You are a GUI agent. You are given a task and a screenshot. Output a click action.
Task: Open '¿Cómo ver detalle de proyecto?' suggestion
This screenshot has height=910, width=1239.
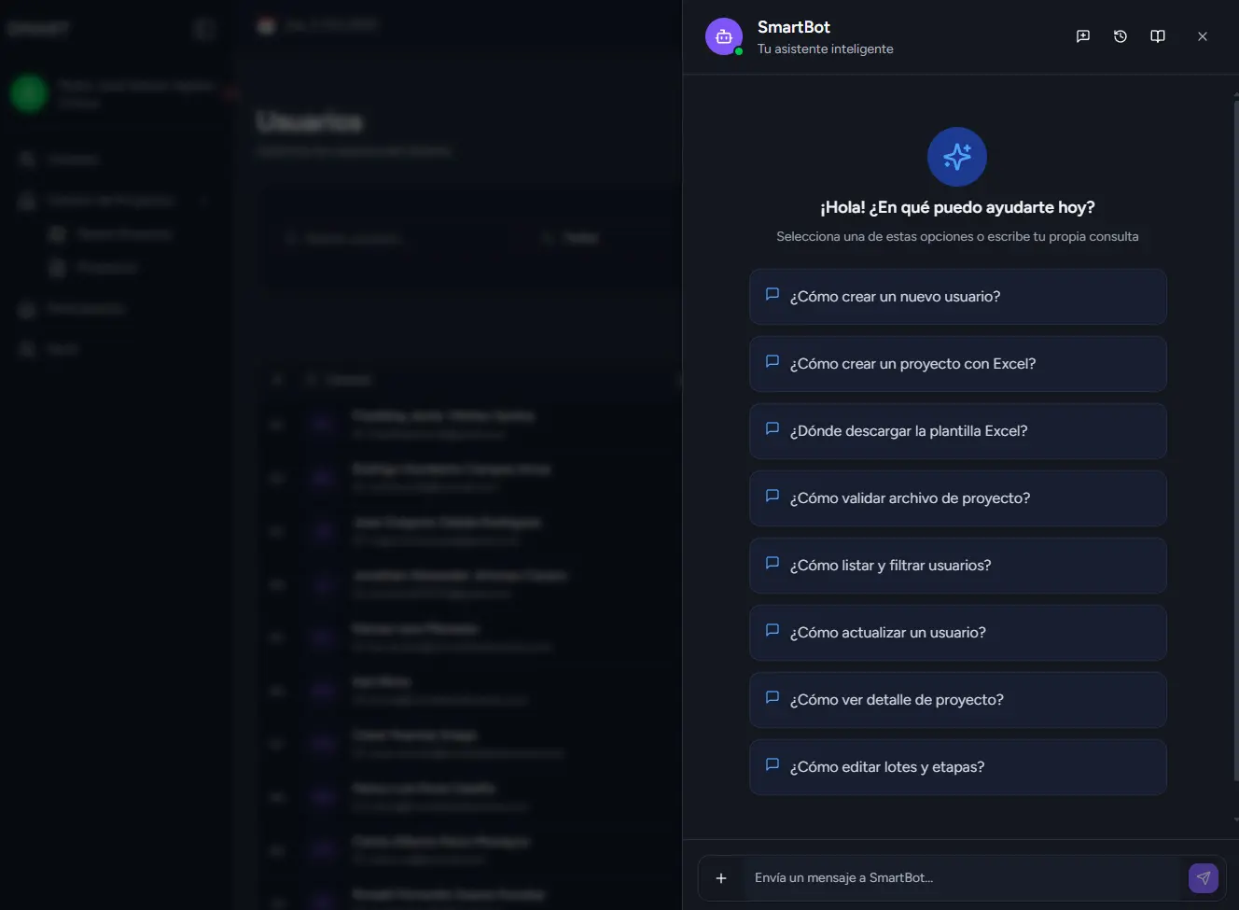(x=958, y=700)
